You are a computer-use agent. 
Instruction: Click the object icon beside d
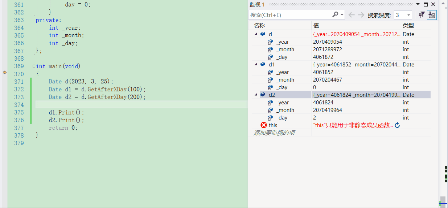point(263,34)
